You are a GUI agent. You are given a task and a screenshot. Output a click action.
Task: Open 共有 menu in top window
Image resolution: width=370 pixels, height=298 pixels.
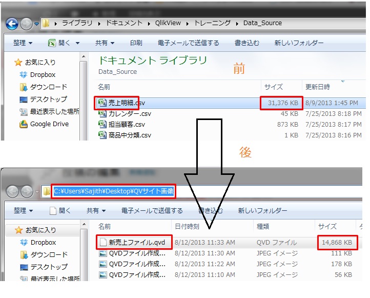tap(105, 43)
